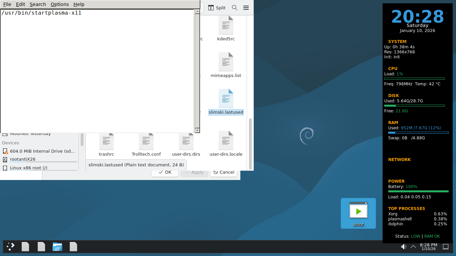Screen dimensions: 456x256
Task: Expand the system tray hidden icons arrow
Action: (x=413, y=247)
